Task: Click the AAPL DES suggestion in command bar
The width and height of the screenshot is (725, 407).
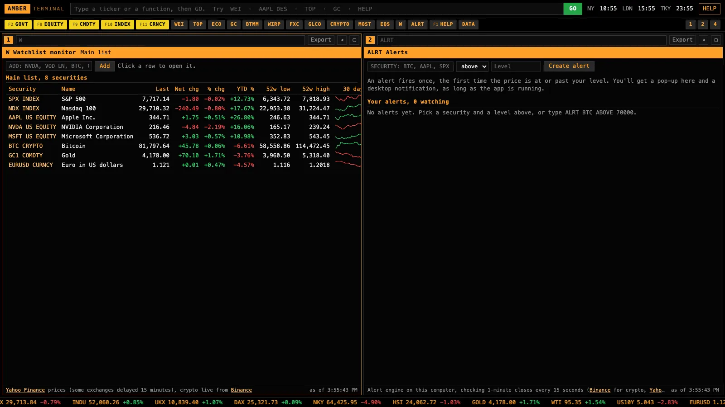Action: pyautogui.click(x=273, y=9)
